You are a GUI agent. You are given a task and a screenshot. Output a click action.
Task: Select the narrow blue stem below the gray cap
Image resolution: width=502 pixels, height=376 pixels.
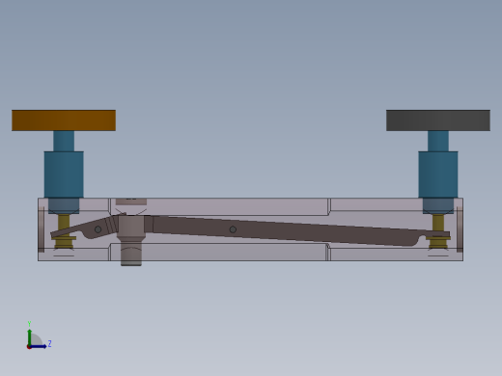(438, 141)
